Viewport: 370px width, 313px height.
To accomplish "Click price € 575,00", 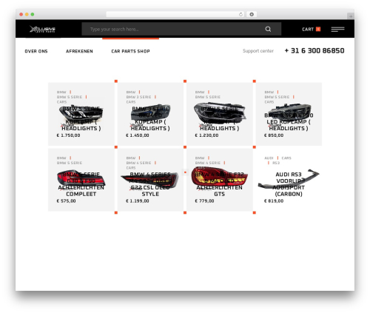I will point(66,201).
